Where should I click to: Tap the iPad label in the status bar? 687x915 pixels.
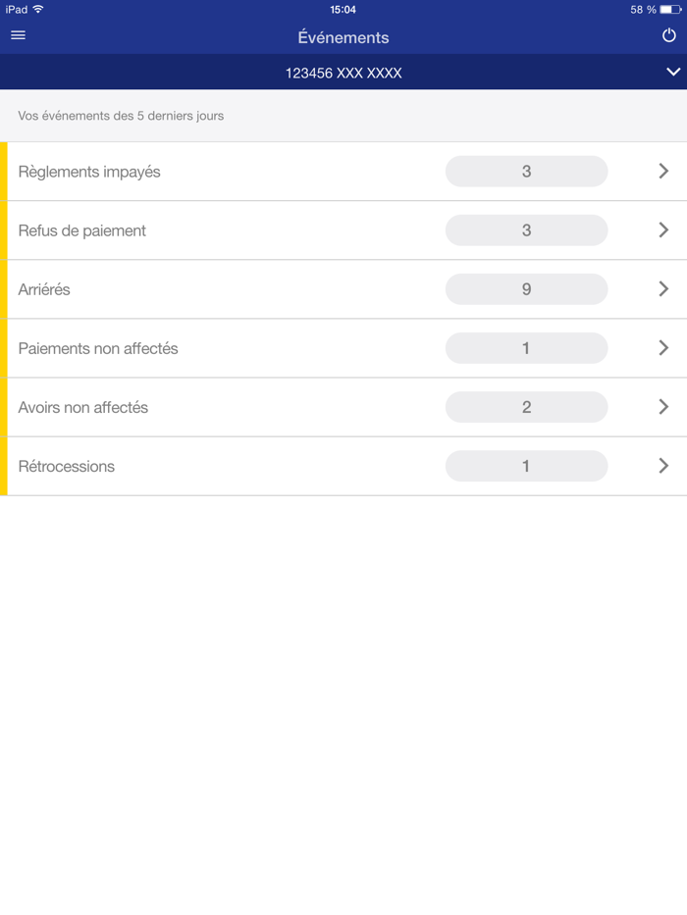(x=16, y=9)
